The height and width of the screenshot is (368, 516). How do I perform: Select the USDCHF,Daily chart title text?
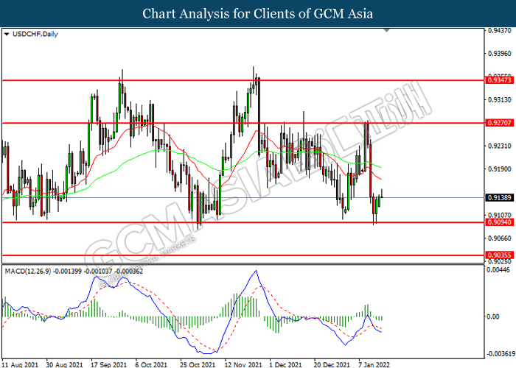[x=35, y=34]
